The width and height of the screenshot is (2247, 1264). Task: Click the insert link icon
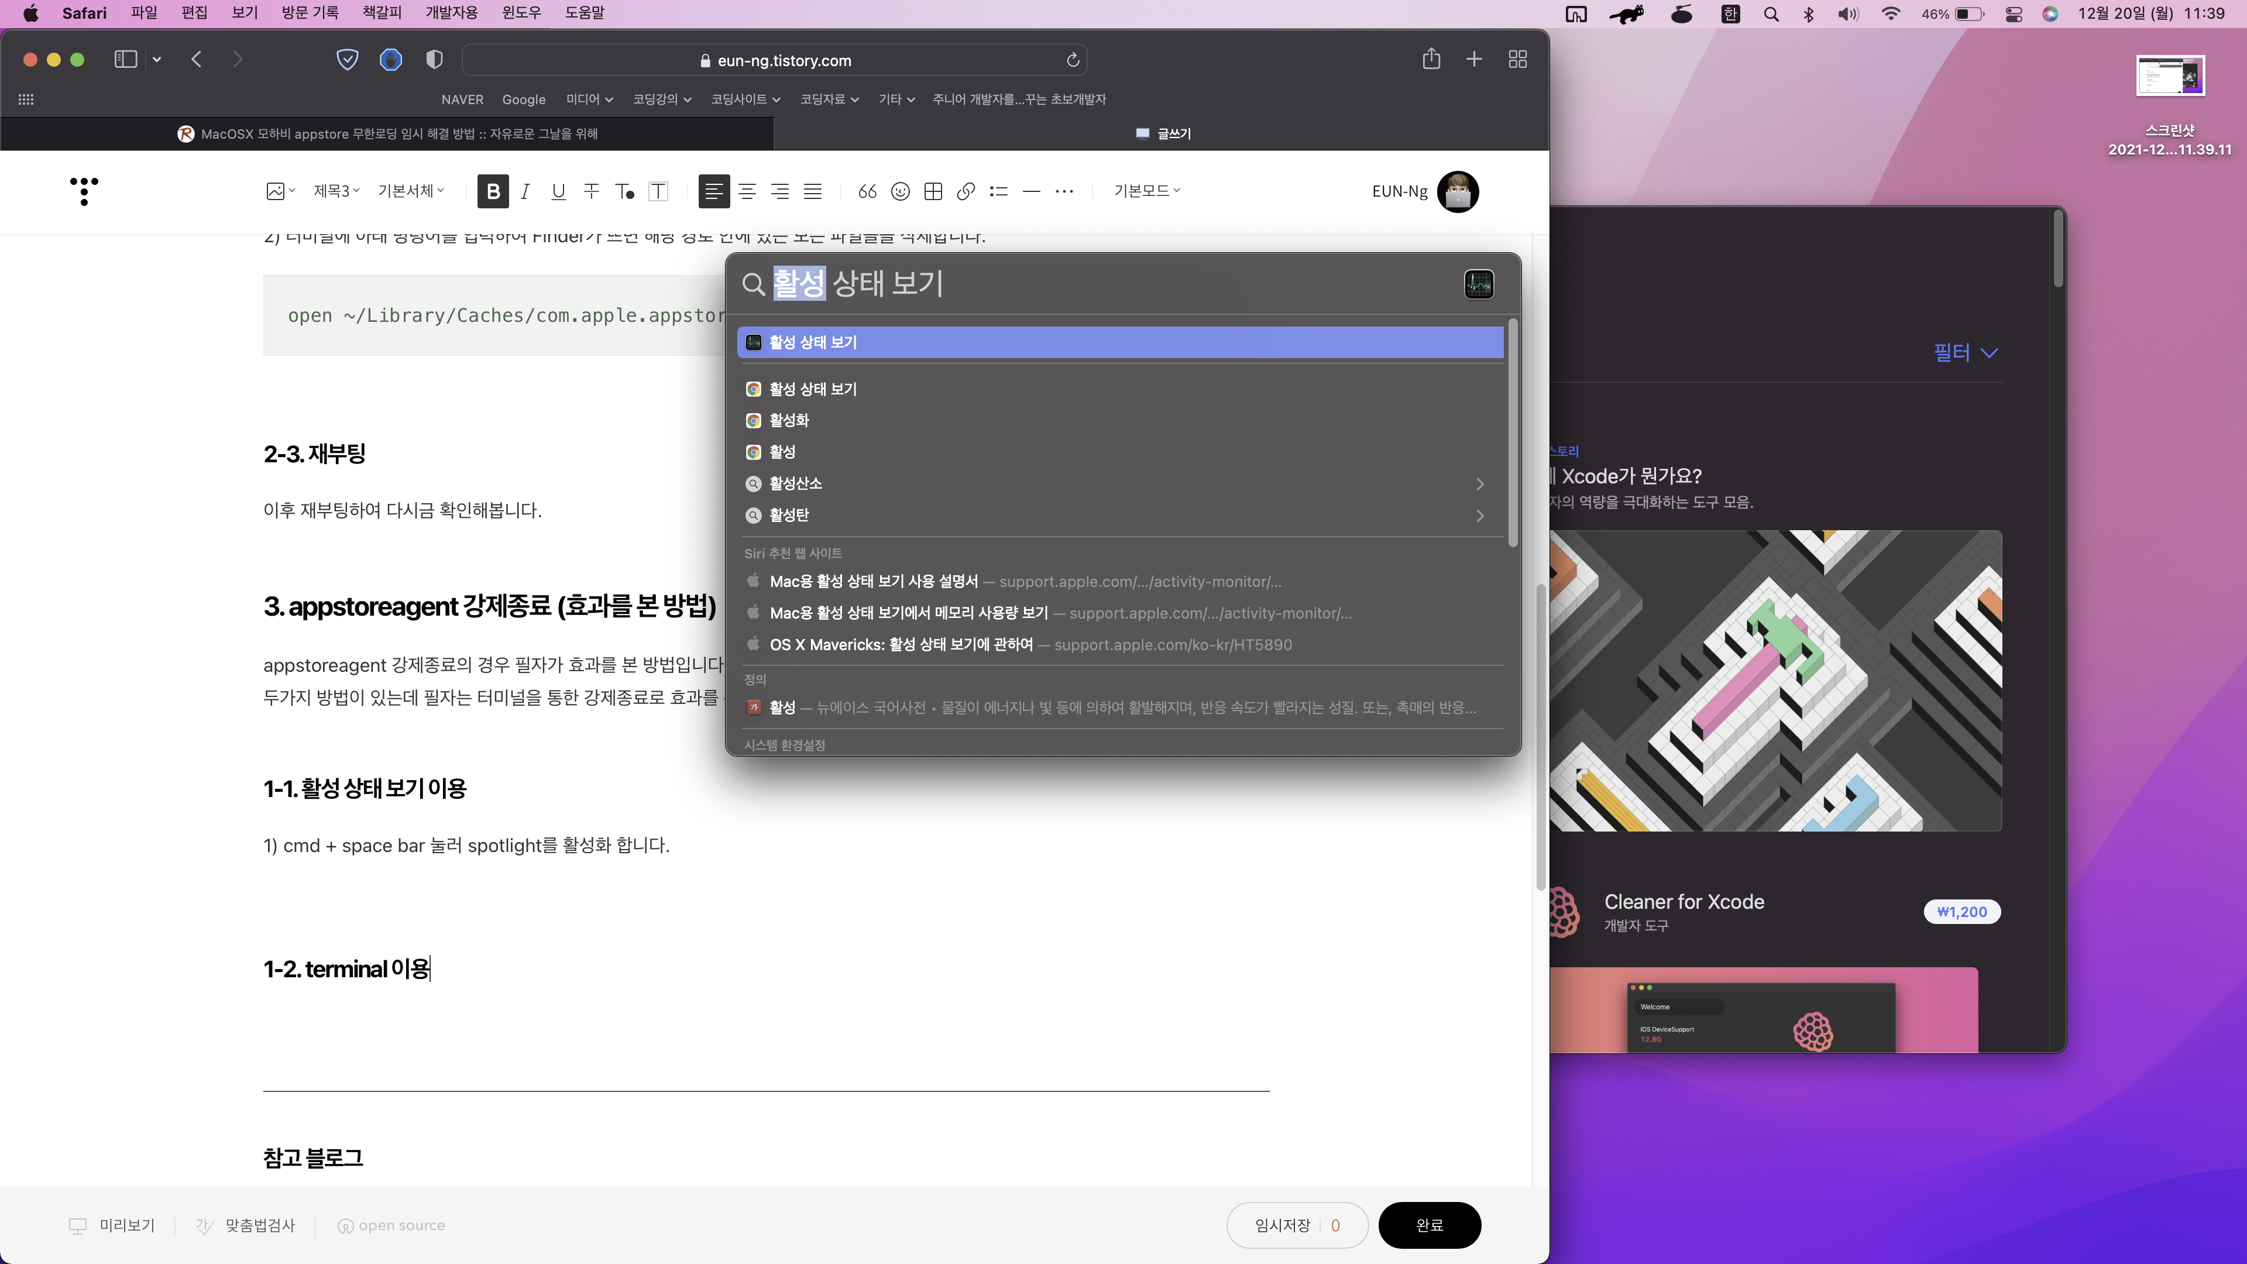pyautogui.click(x=966, y=191)
